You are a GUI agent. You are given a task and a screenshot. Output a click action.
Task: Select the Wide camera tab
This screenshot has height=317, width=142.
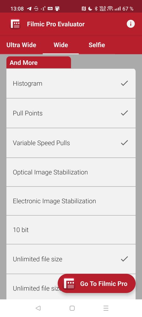pos(61,45)
